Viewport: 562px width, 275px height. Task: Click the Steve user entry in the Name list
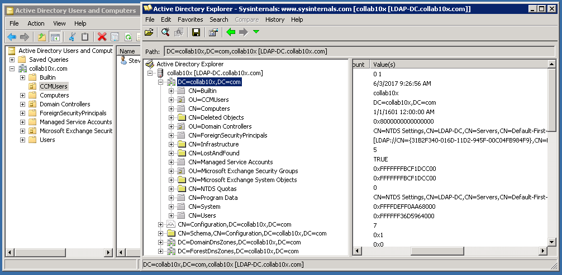pos(131,61)
